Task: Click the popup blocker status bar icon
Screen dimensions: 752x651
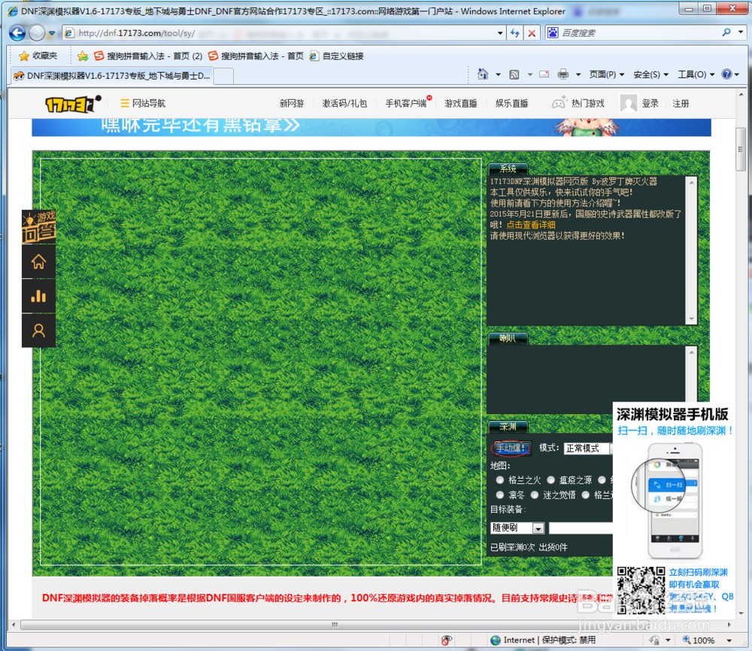Action: [x=446, y=640]
